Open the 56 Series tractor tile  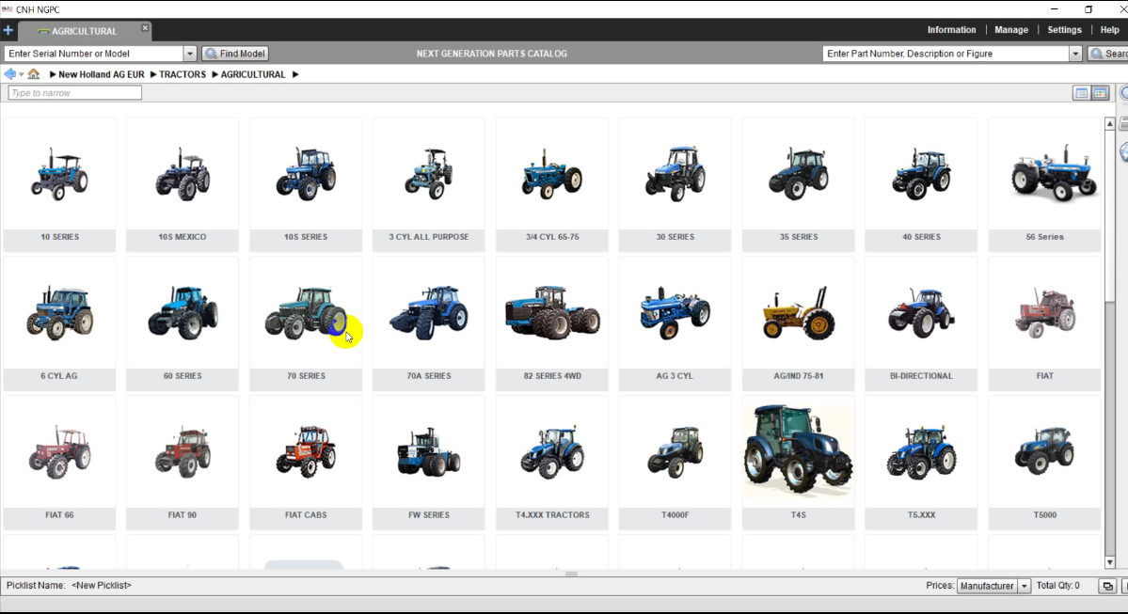(x=1044, y=185)
